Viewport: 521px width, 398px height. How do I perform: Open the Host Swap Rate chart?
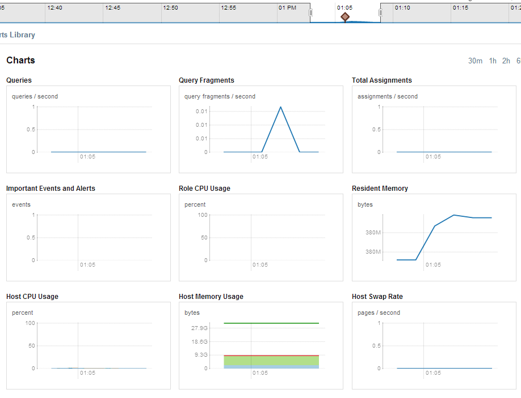click(x=434, y=345)
